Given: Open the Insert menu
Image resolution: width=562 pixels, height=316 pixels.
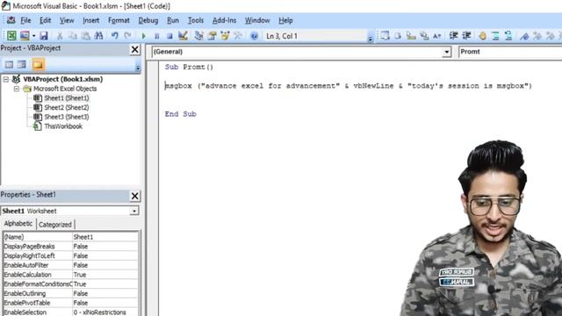Looking at the screenshot, I should 91,20.
